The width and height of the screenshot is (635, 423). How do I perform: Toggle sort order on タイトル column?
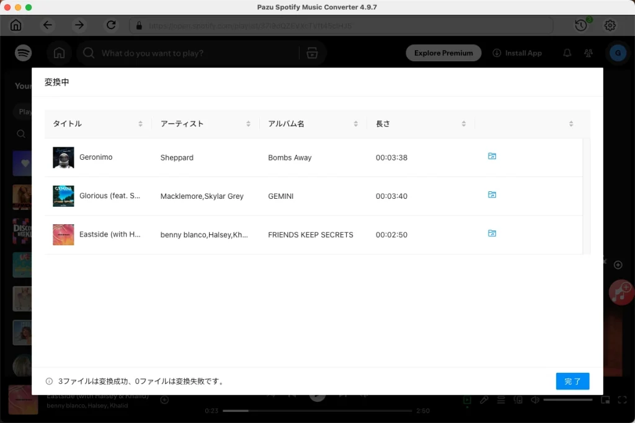140,123
